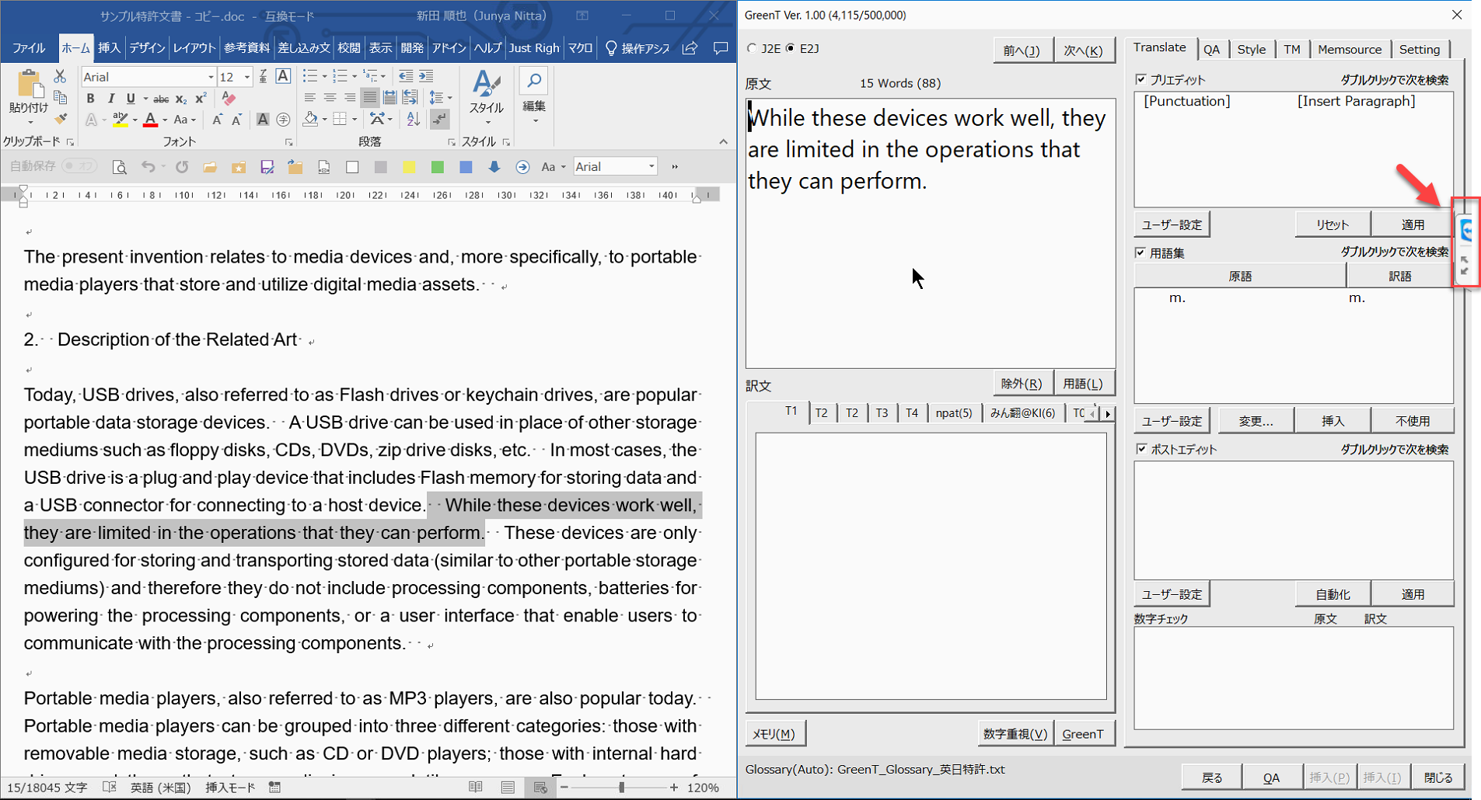The image size is (1481, 800).
Task: Apply strikethrough formatting
Action: tap(161, 99)
